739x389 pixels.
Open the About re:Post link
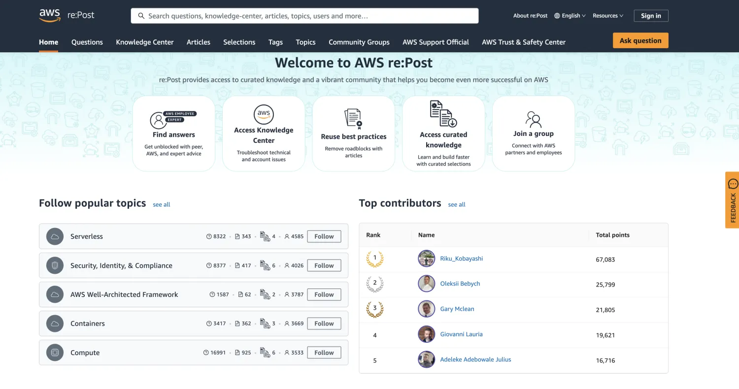(x=530, y=16)
